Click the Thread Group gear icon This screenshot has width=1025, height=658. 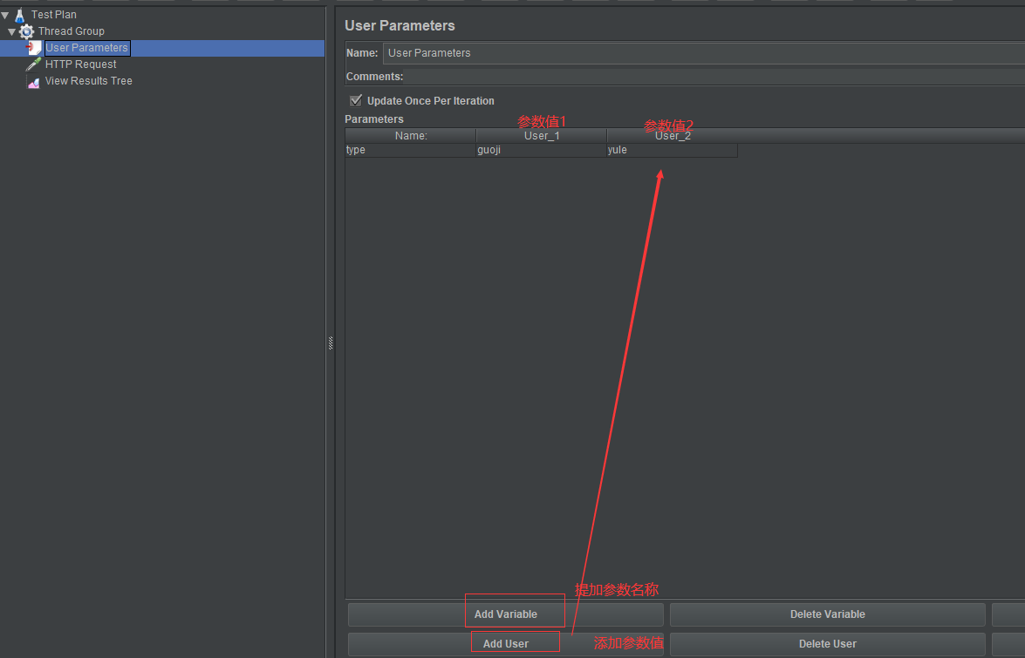point(26,31)
